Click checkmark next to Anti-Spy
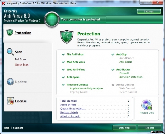The height and width of the screenshot is (134, 165). pyautogui.click(x=113, y=54)
